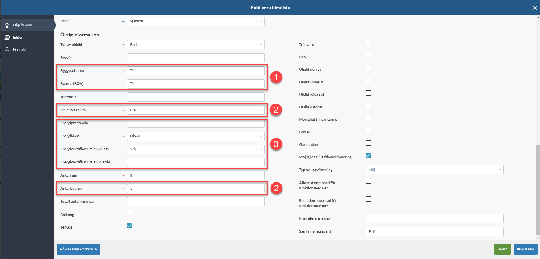Click Totalt antal våningar field
540x259 pixels.
pos(196,202)
